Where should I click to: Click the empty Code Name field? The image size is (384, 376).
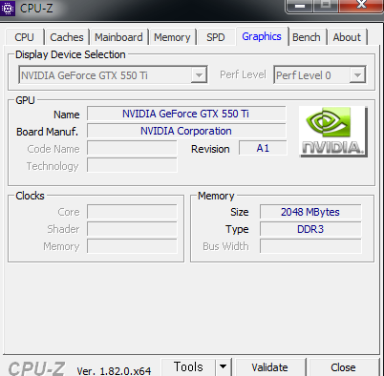[x=132, y=148]
